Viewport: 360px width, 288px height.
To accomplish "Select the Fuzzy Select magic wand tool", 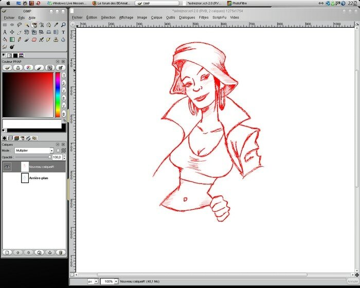I will [27, 25].
